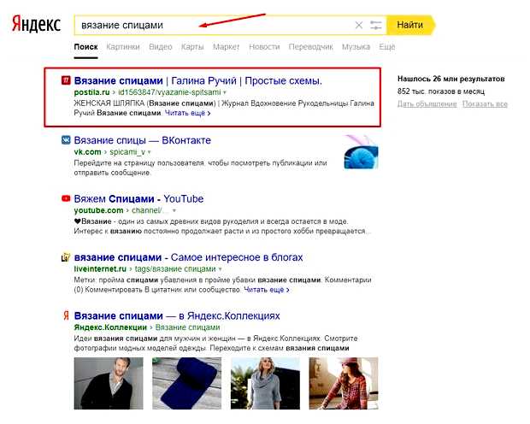Viewport: 530px width, 424px height.
Task: Open dark blue knitted scarf thumbnail
Action: point(187,383)
